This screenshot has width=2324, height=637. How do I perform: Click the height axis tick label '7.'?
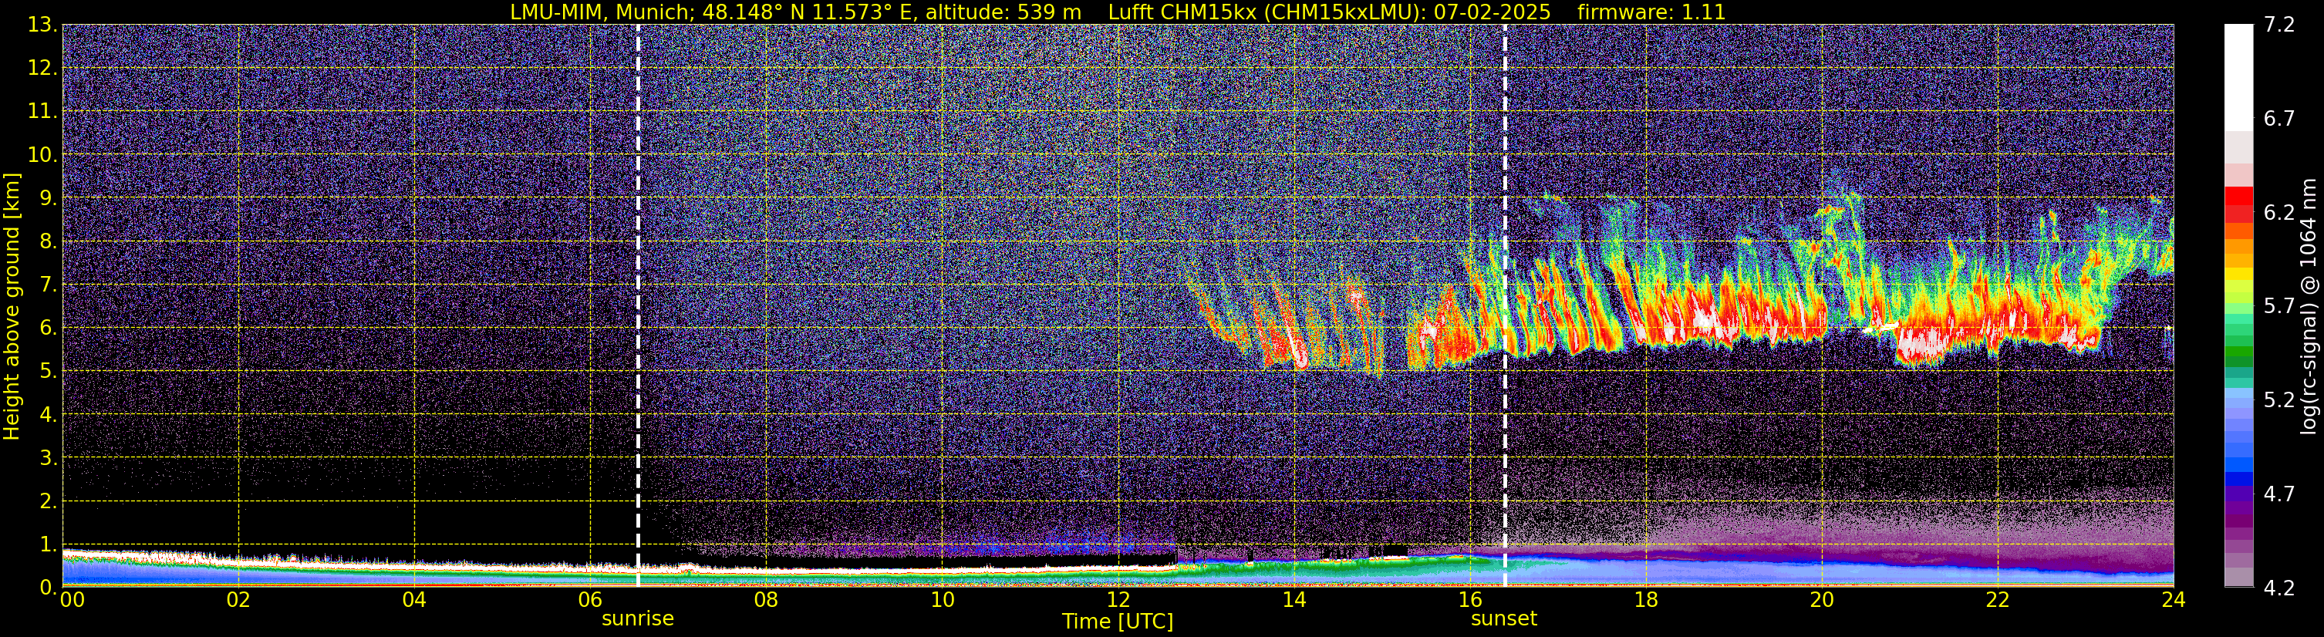pyautogui.click(x=49, y=285)
